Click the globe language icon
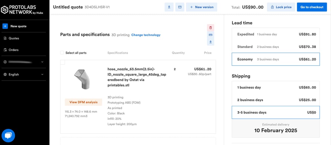331x145 pixels. click(x=5, y=74)
